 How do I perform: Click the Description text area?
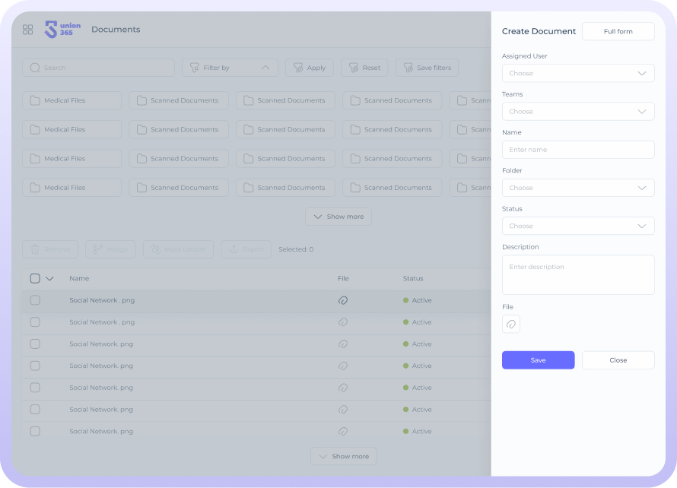(578, 274)
